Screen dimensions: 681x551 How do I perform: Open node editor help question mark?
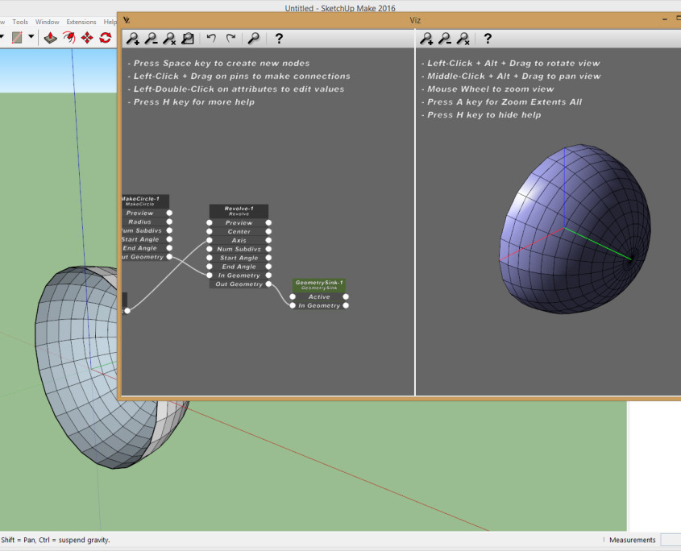point(279,38)
